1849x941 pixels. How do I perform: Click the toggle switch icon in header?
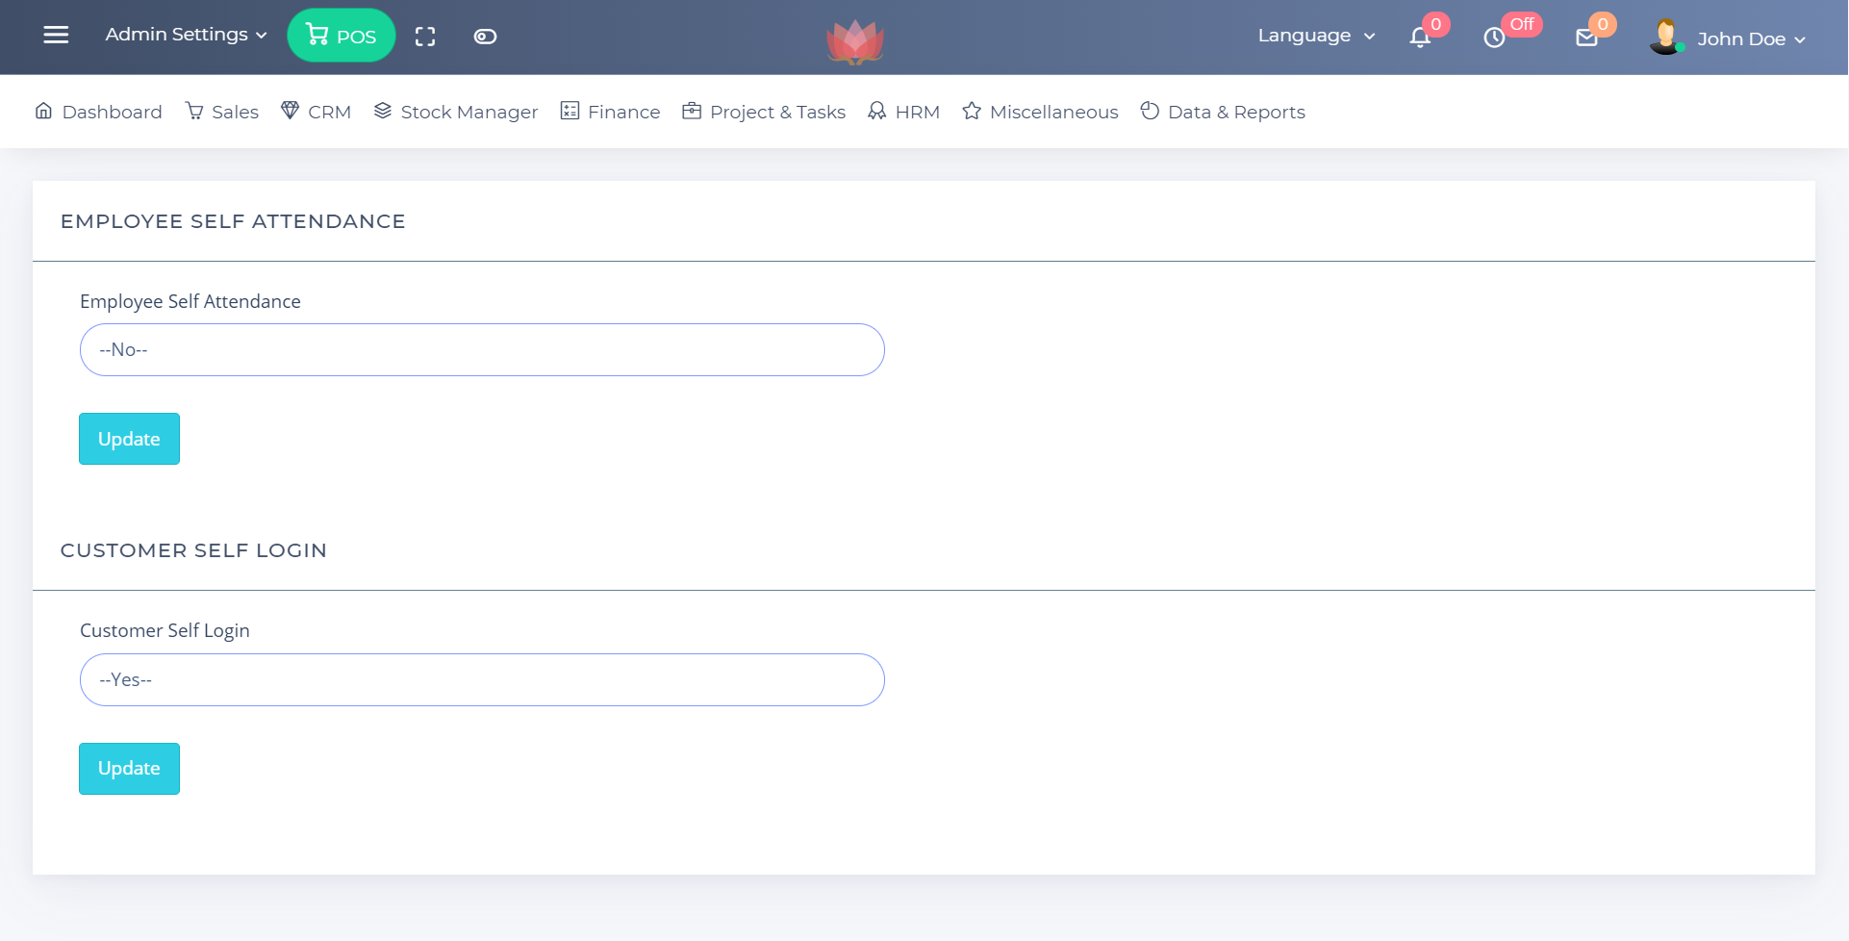tap(485, 37)
